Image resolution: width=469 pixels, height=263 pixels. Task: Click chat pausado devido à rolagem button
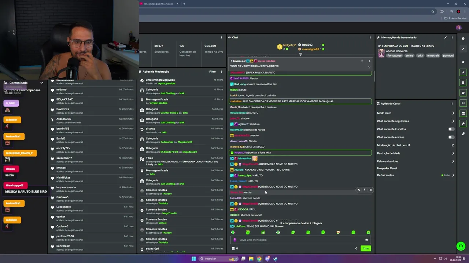[x=300, y=223]
